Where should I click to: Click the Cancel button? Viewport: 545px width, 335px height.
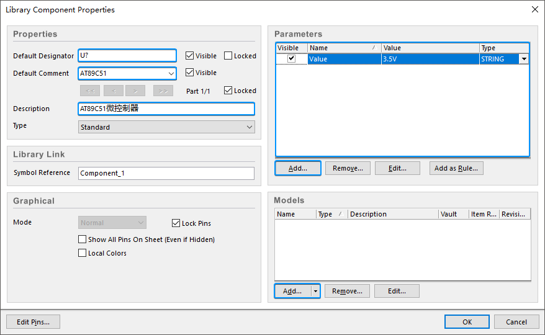(516, 322)
